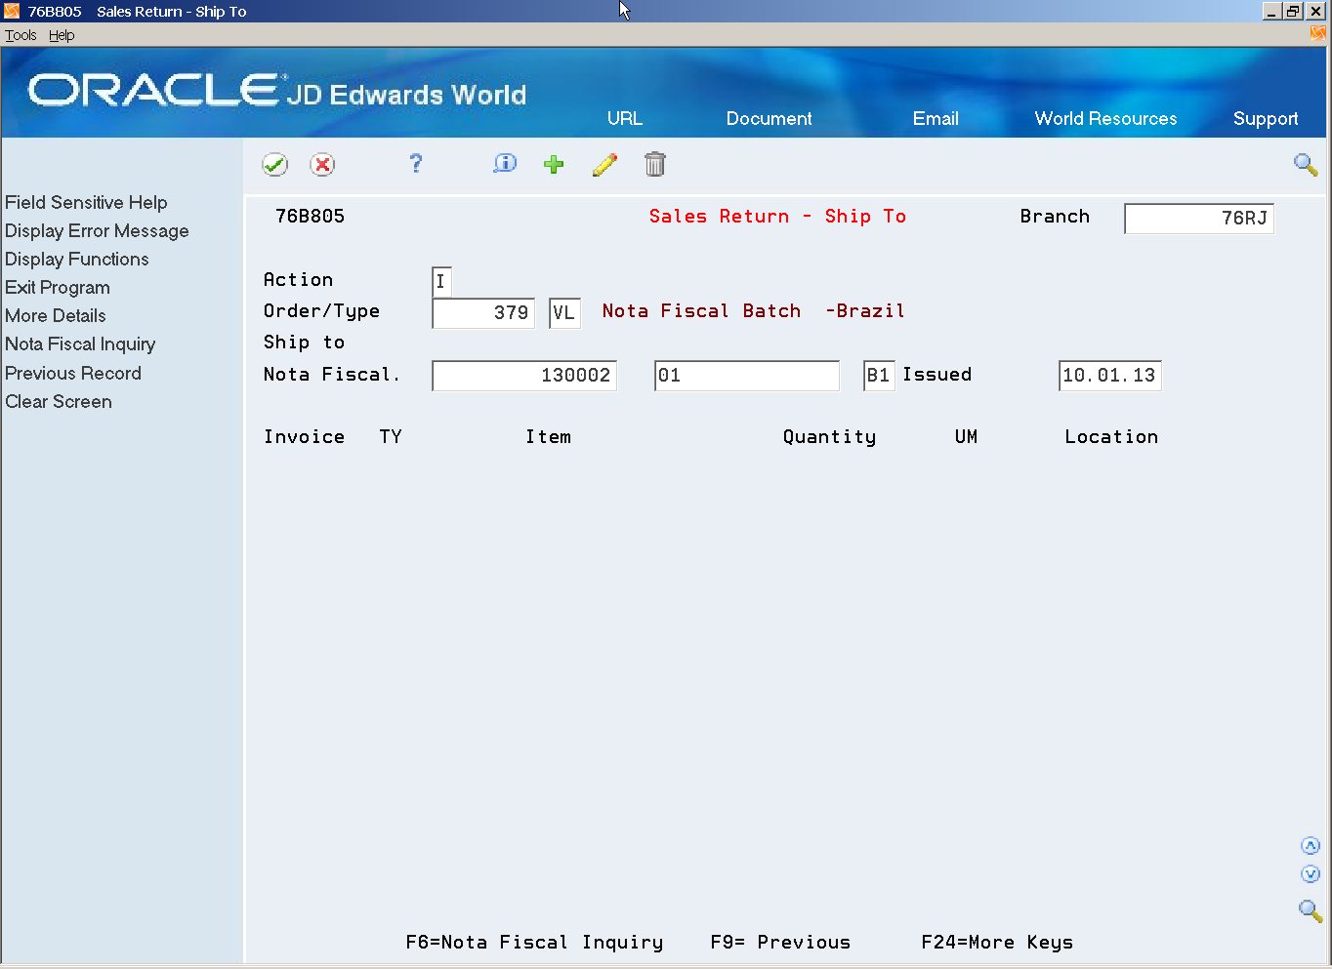
Task: Click the scroll down arrow icon
Action: pos(1311,874)
